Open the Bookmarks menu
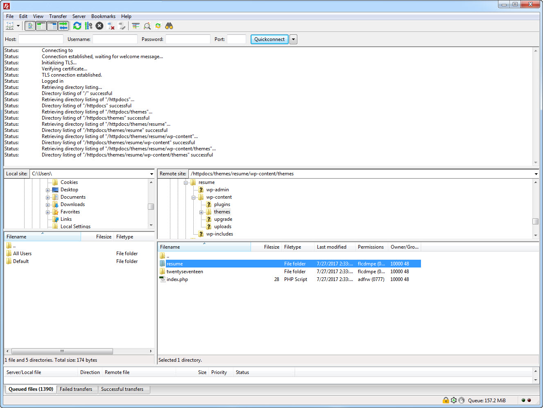Screen dimensions: 543x408 103,16
